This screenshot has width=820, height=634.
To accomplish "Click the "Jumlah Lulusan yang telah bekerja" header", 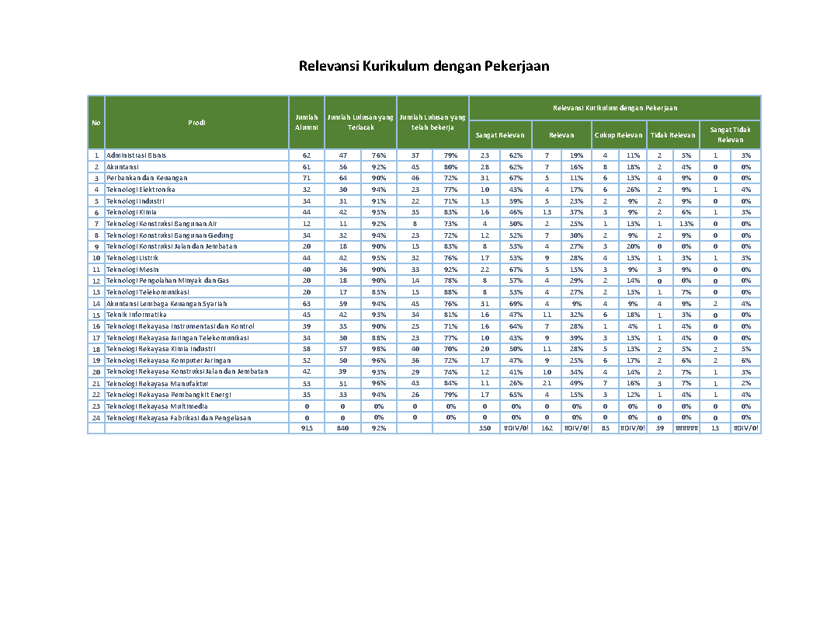I will coord(433,122).
